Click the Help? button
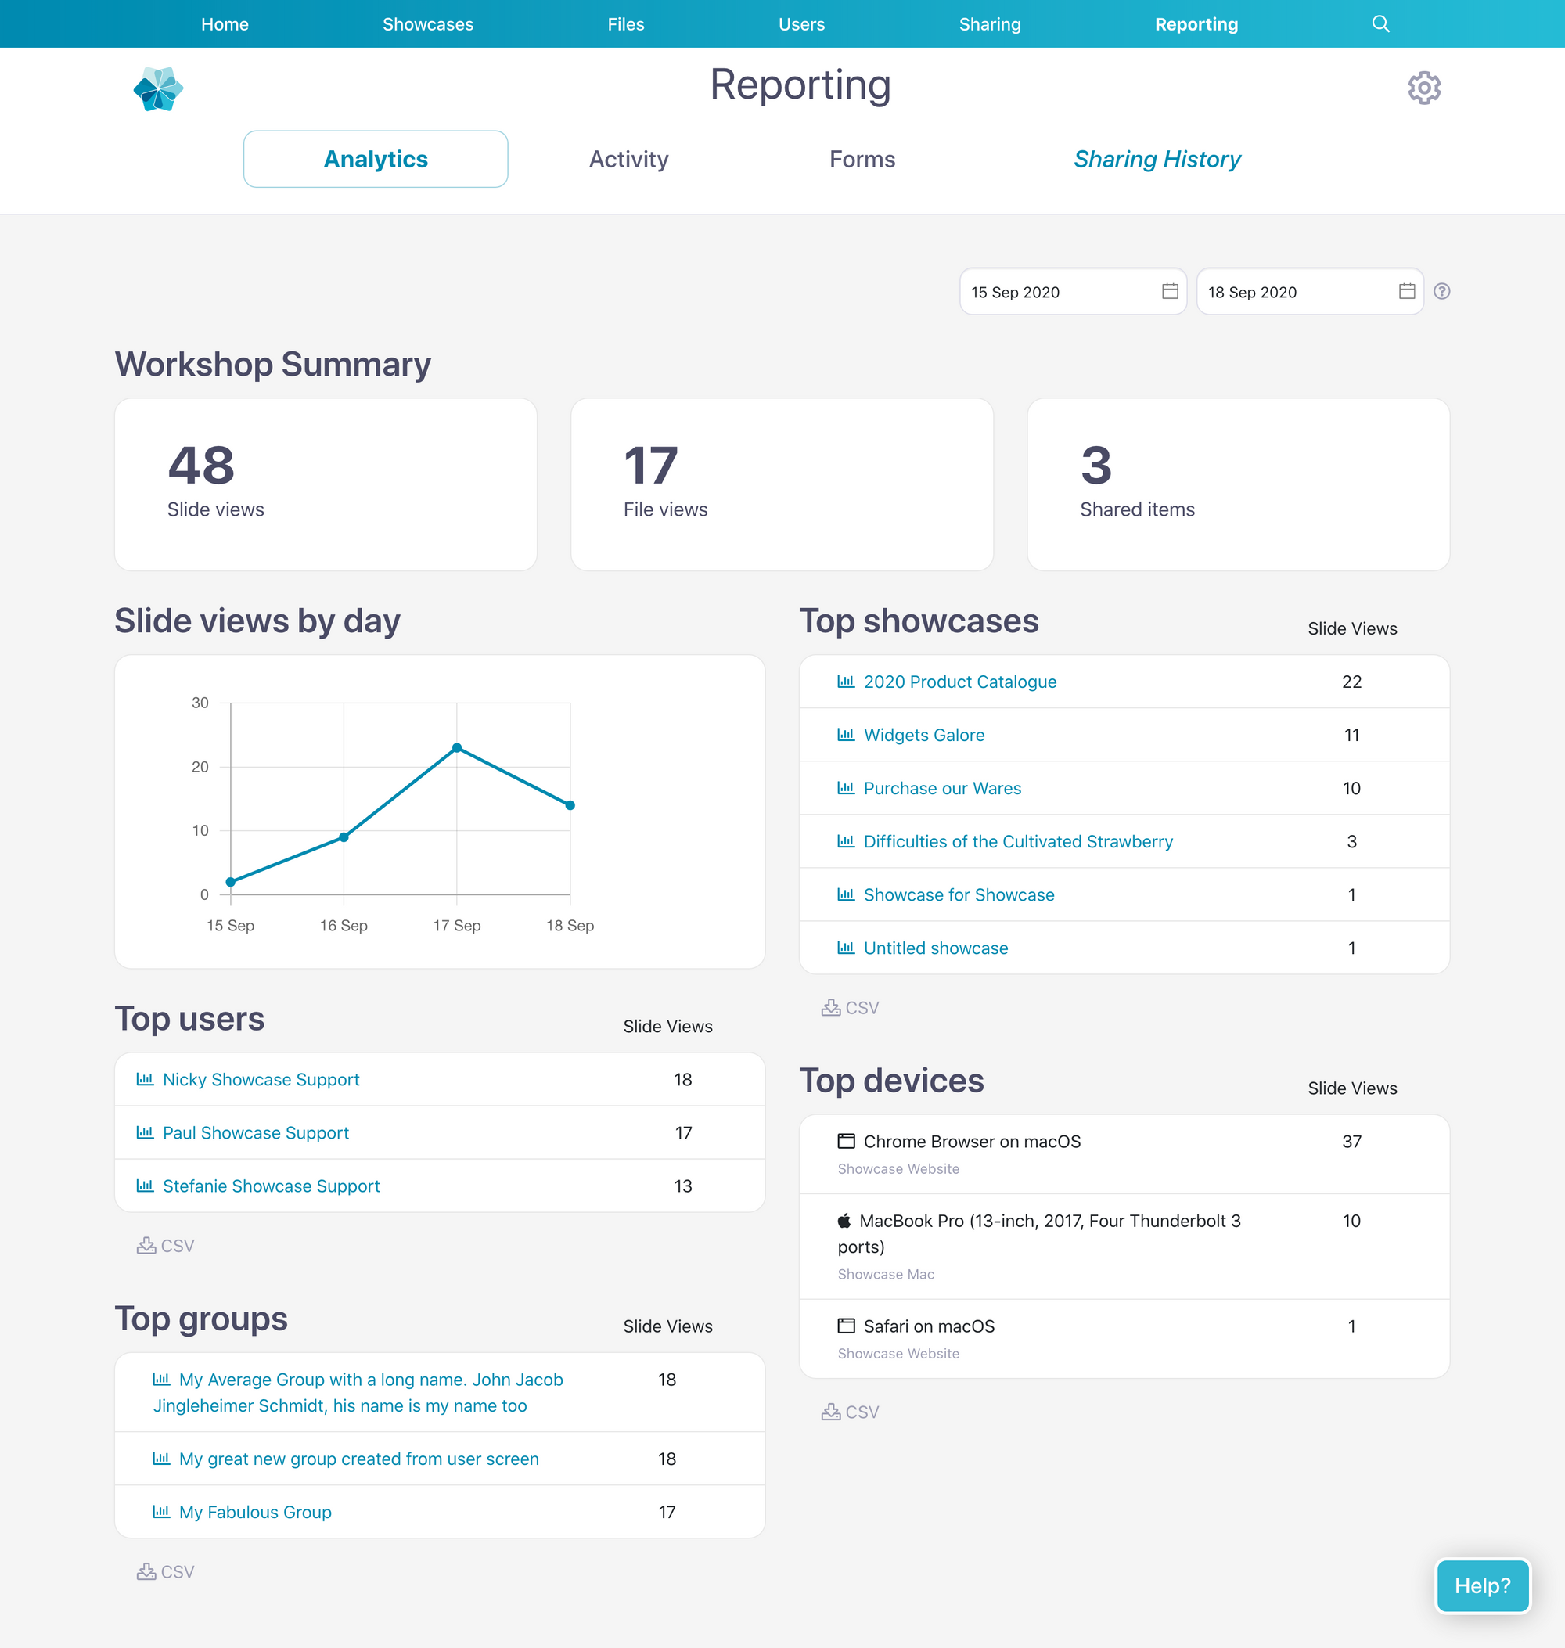 [1482, 1585]
